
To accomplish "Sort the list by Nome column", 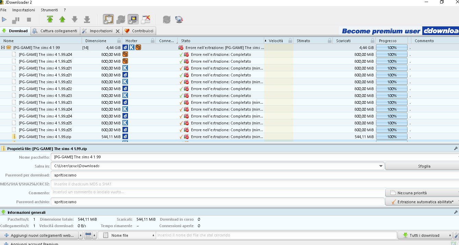I will click(x=40, y=41).
